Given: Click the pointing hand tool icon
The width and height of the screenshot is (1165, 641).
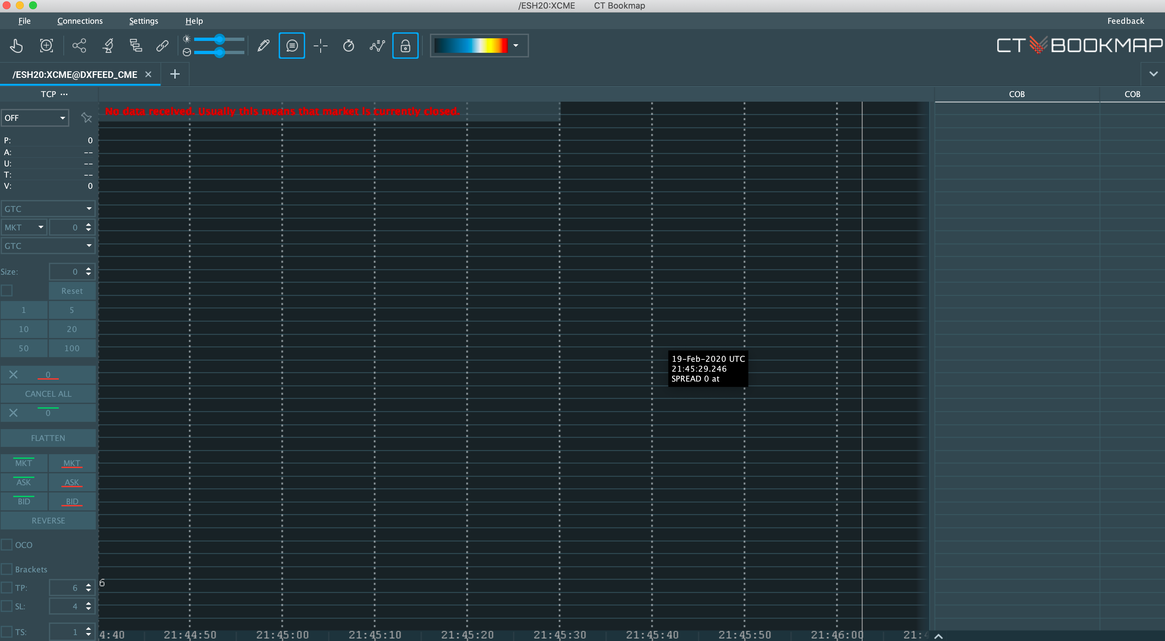Looking at the screenshot, I should pos(16,46).
